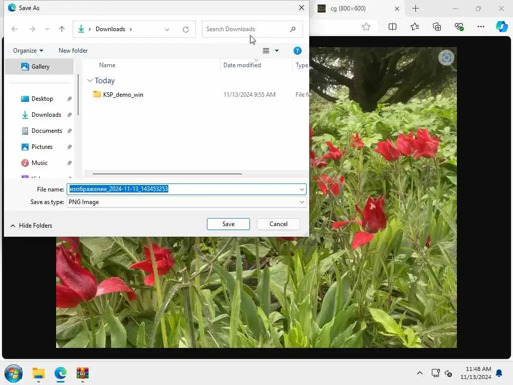The height and width of the screenshot is (385, 513).
Task: Close the Save As dialog window
Action: click(301, 8)
